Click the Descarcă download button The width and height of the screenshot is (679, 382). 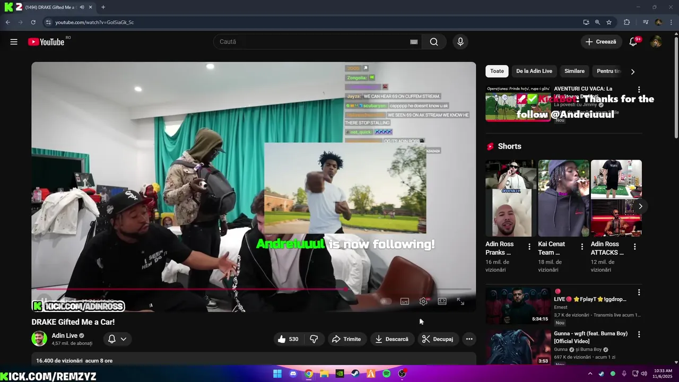point(392,339)
